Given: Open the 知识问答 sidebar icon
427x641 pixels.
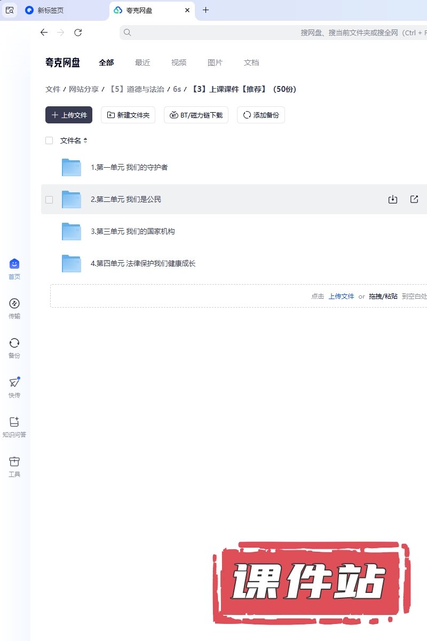Looking at the screenshot, I should click(x=14, y=423).
